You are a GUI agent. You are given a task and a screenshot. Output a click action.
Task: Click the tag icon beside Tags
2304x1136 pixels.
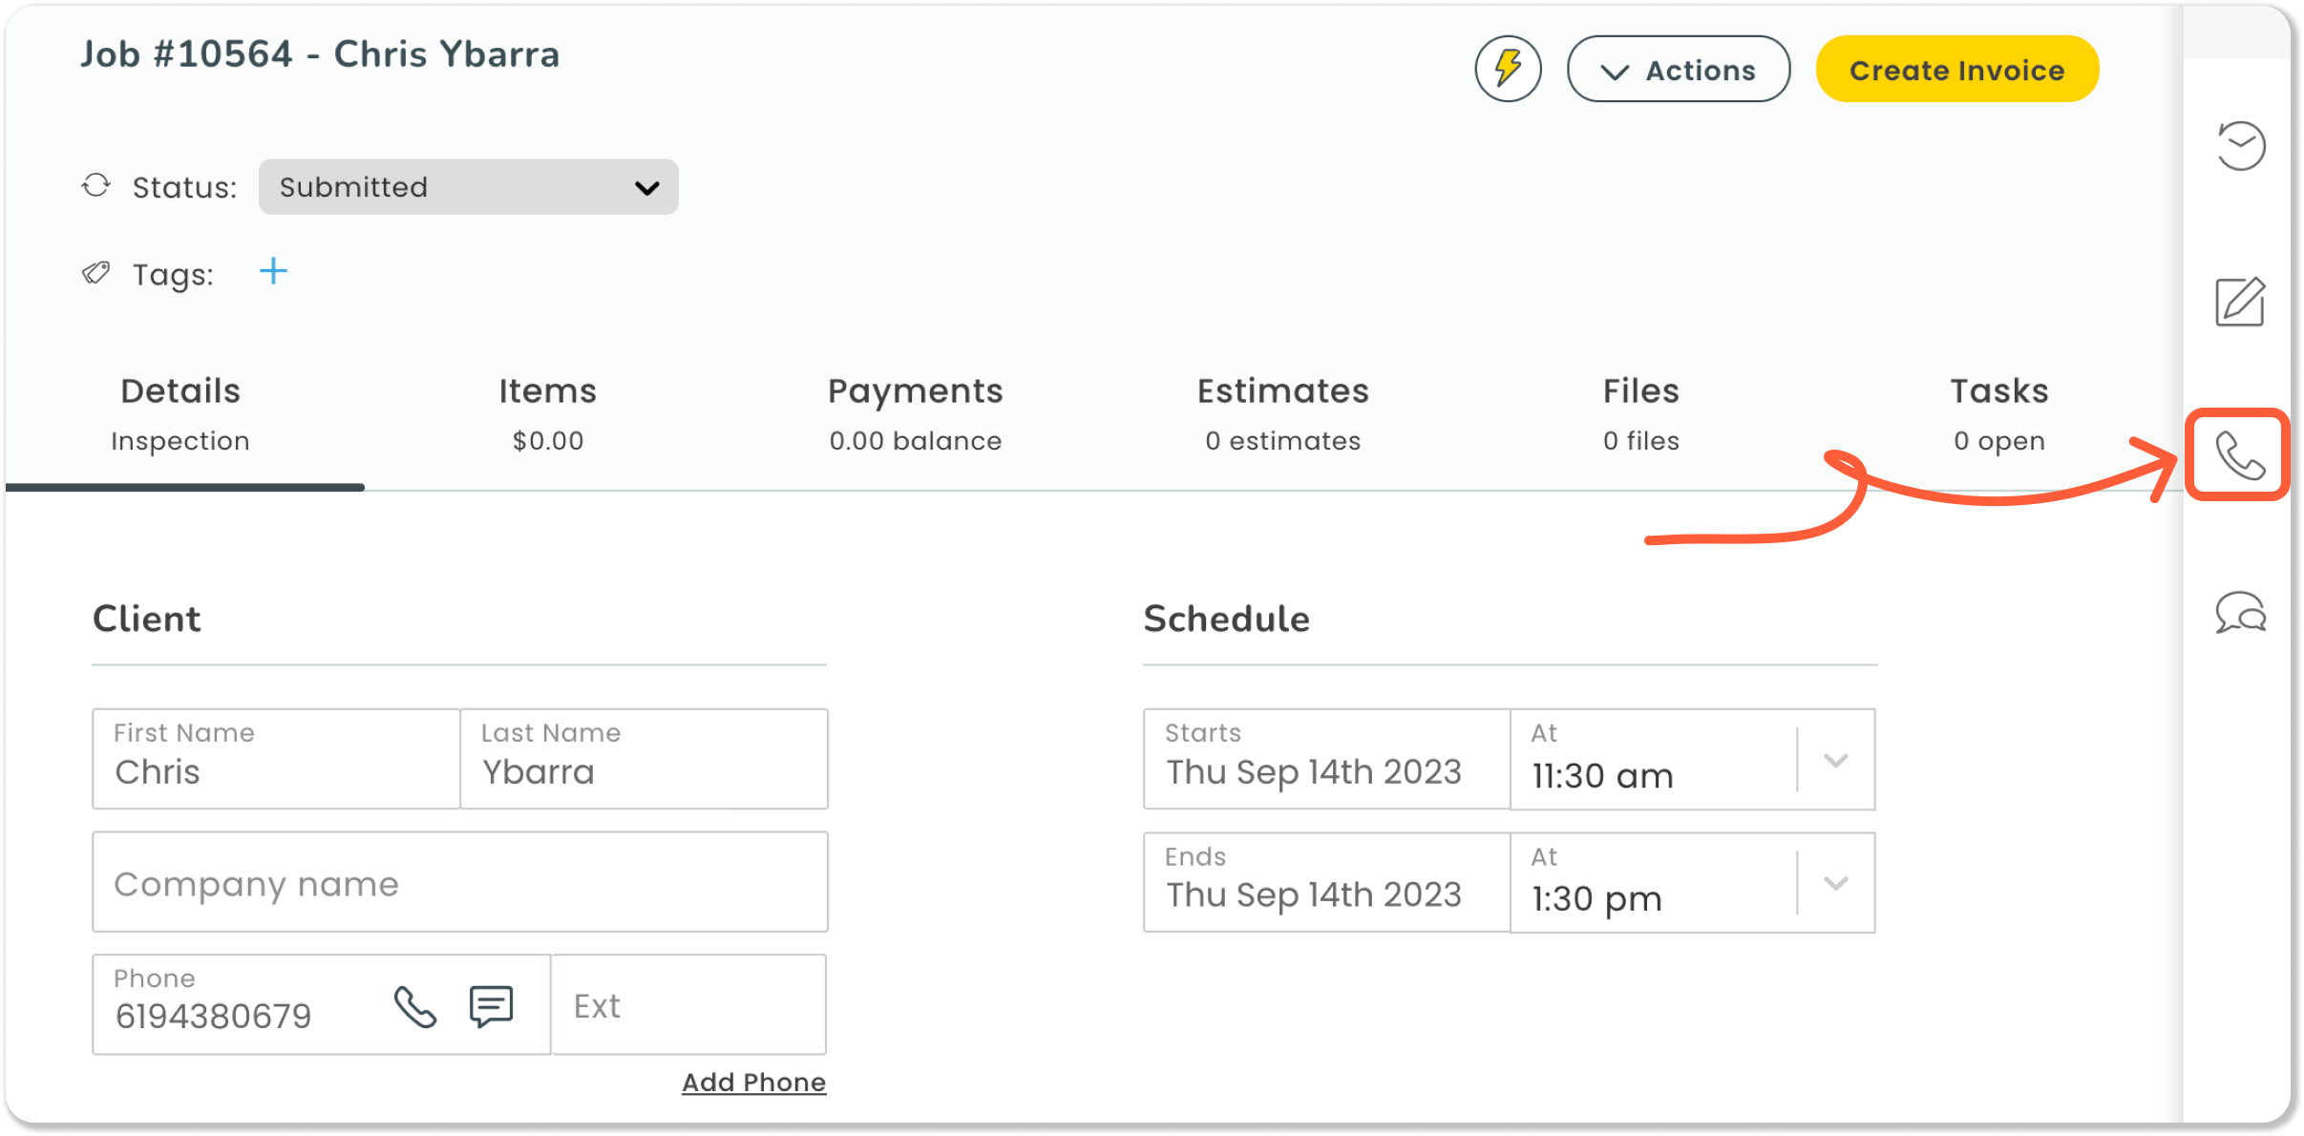96,274
